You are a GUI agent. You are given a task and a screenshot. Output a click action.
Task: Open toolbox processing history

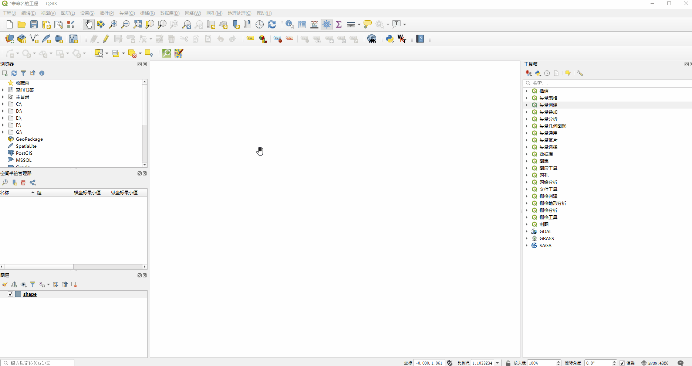547,73
